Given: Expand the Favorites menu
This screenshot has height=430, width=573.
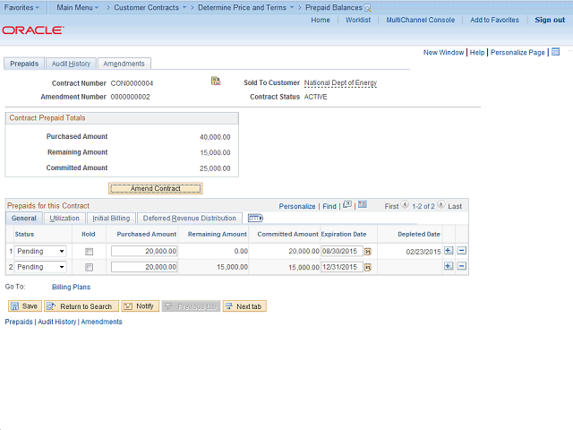Looking at the screenshot, I should pos(21,7).
